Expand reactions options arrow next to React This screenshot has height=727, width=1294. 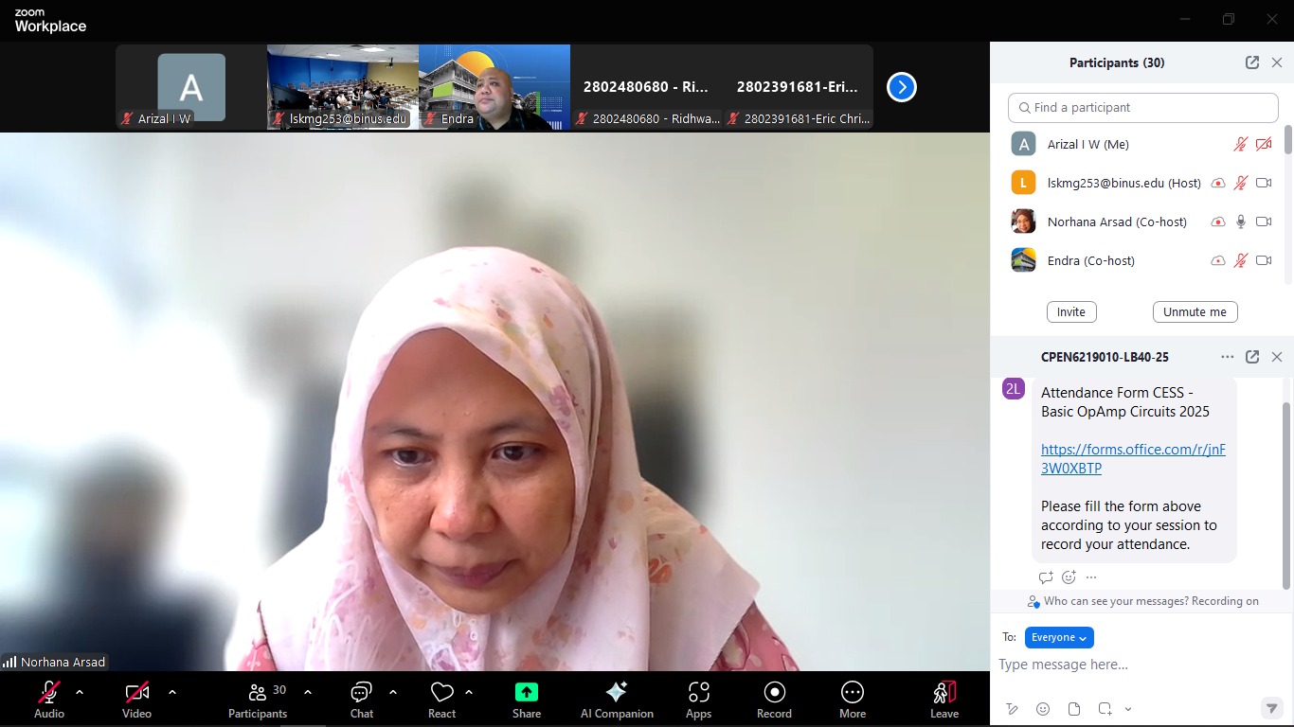coord(469,692)
